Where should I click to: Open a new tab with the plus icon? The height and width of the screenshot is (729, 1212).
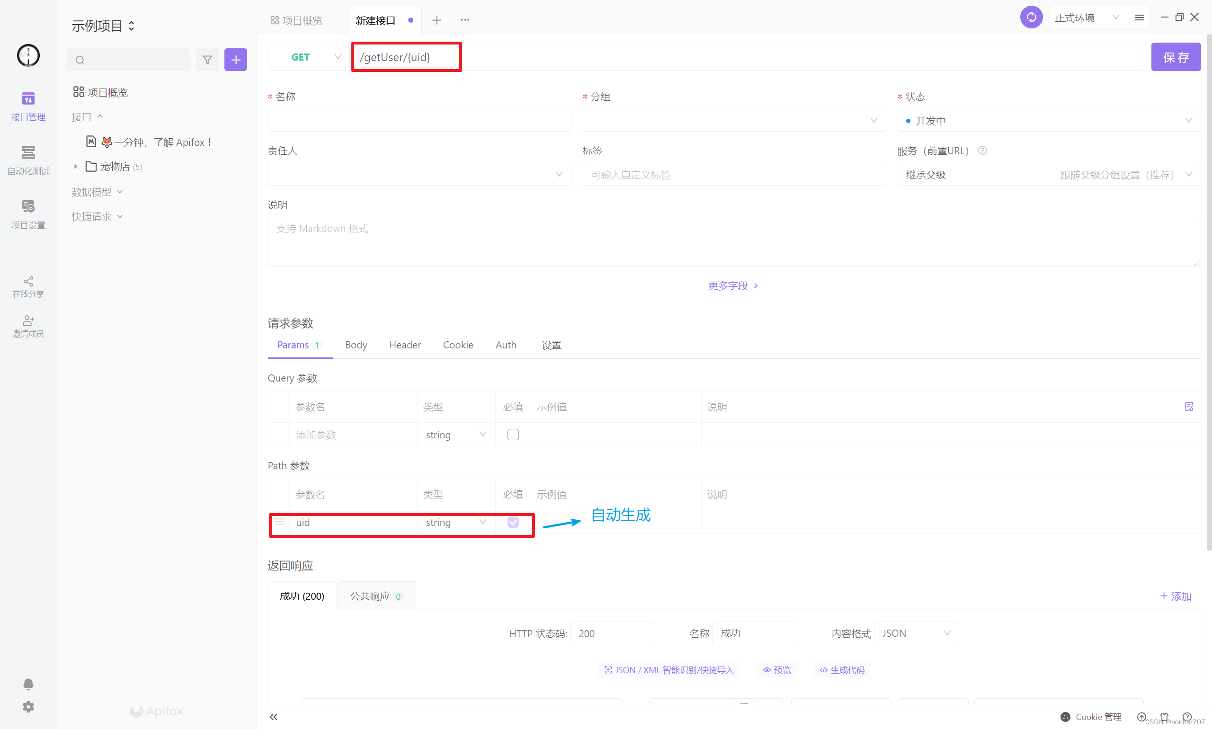click(x=437, y=20)
